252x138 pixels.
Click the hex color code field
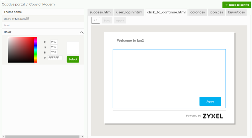[55, 57]
